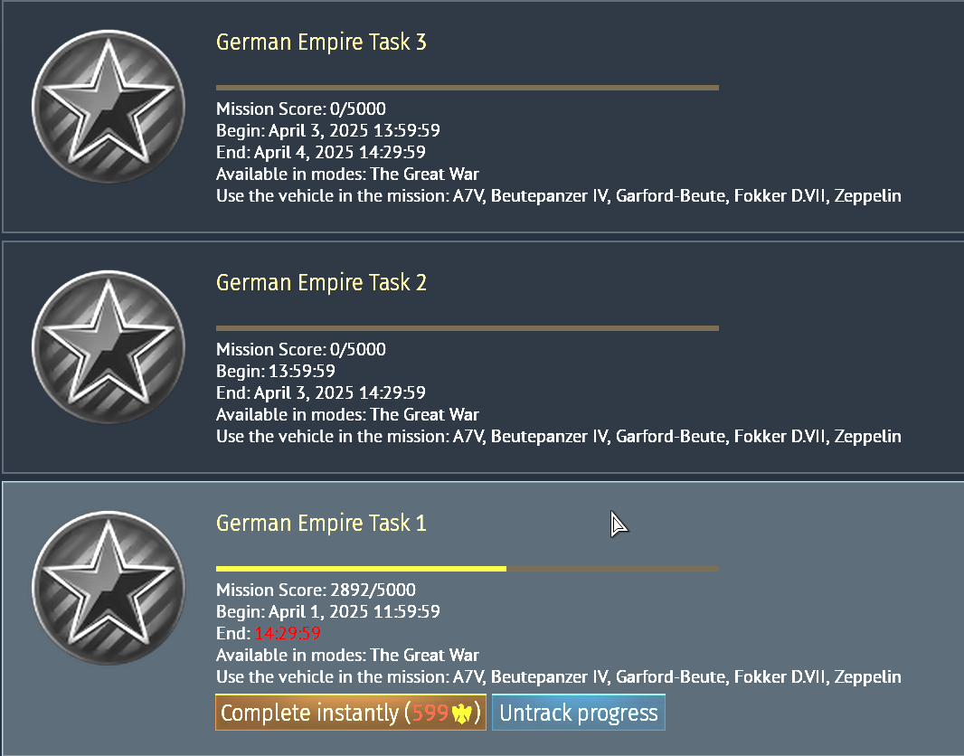Click Task 2's Begin 13:59:59 line
Image resolution: width=964 pixels, height=756 pixels.
tap(276, 372)
